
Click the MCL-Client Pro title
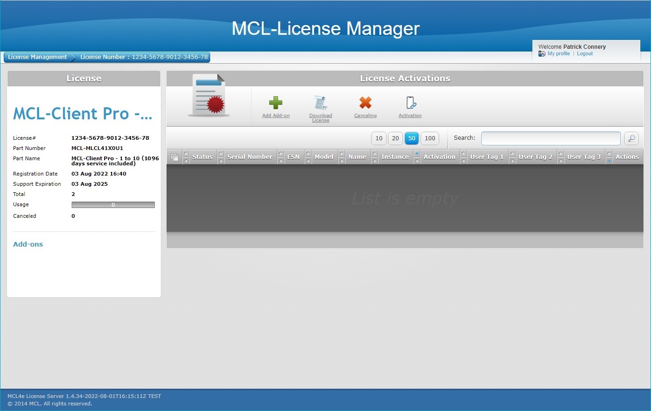point(83,113)
